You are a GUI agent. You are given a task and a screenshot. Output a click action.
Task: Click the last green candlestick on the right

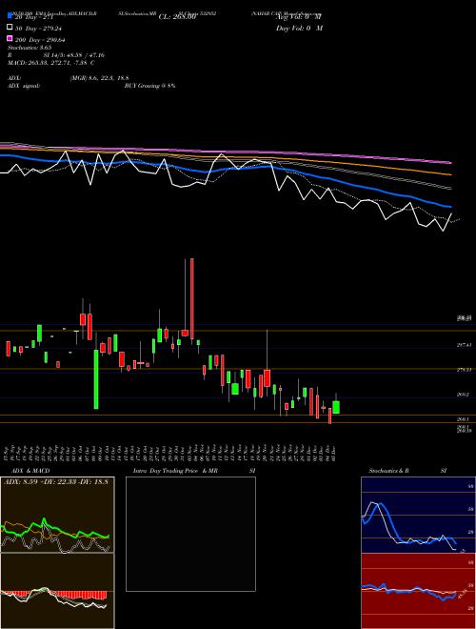(336, 407)
